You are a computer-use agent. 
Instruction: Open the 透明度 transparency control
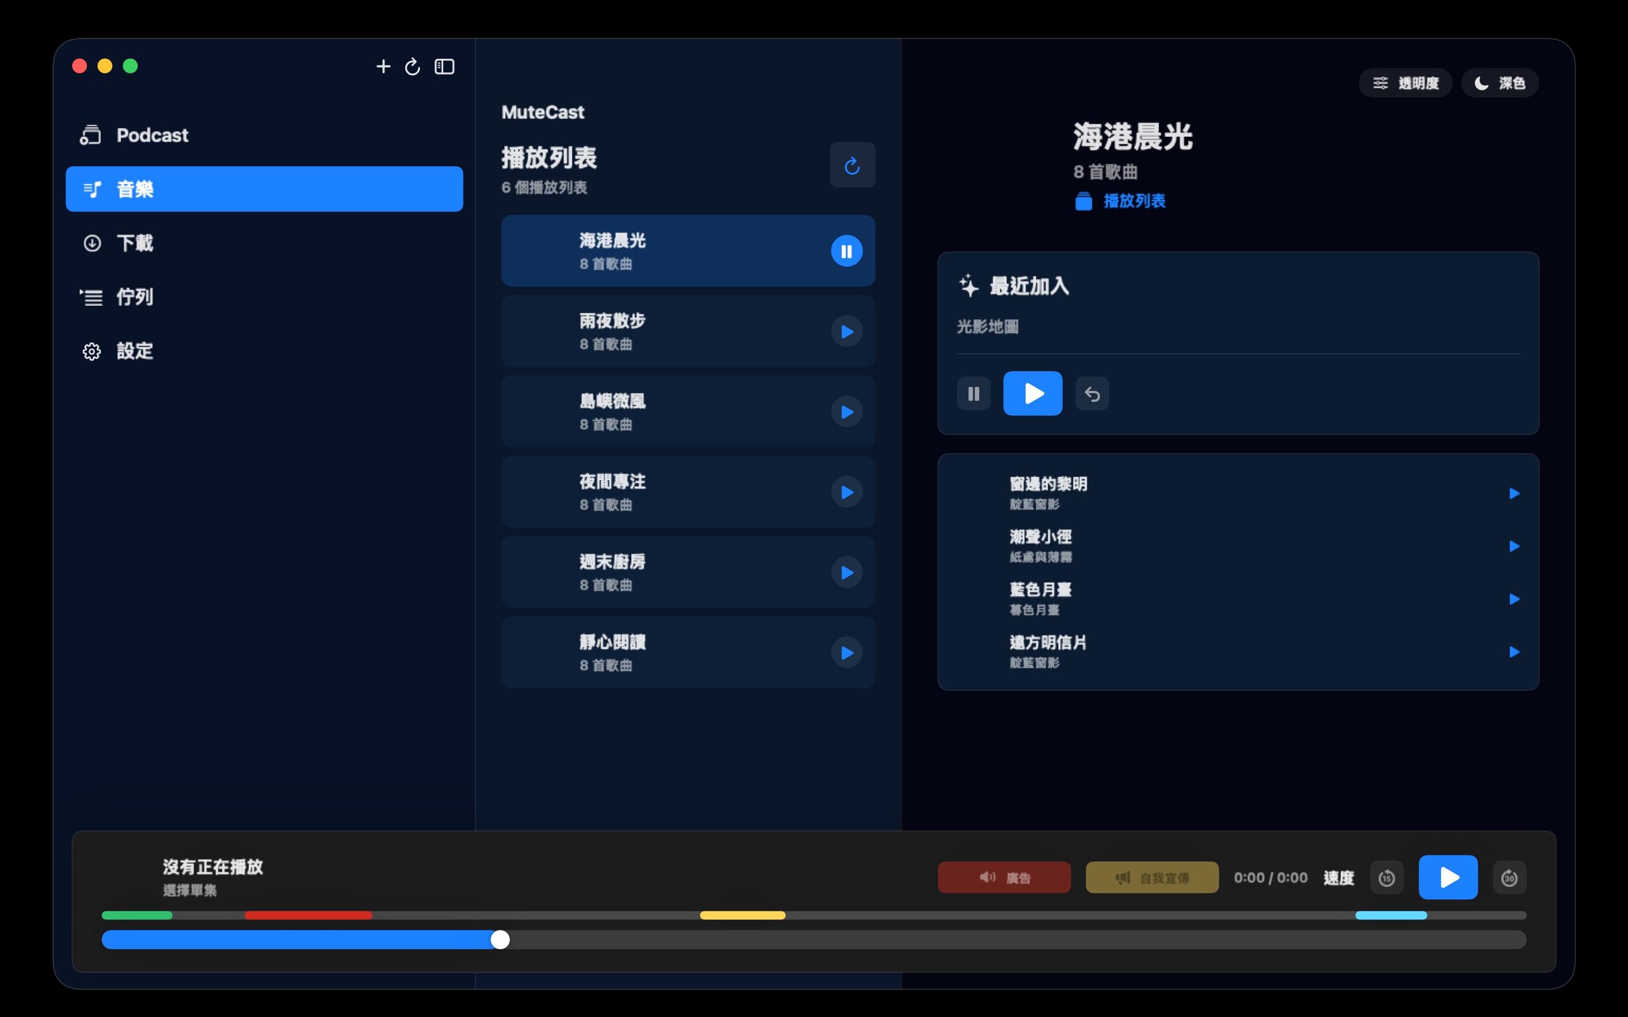click(1405, 82)
